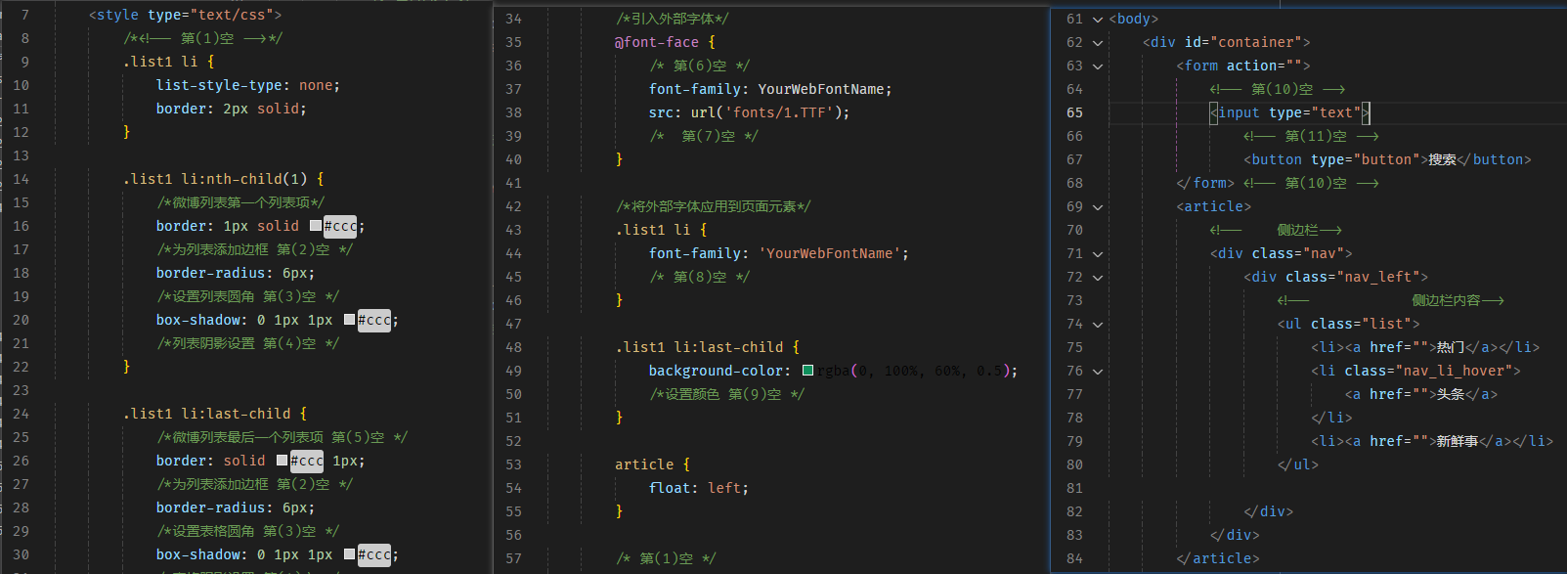Click the 第(11)空 comment on line 66
This screenshot has width=1567, height=574.
point(1311,136)
